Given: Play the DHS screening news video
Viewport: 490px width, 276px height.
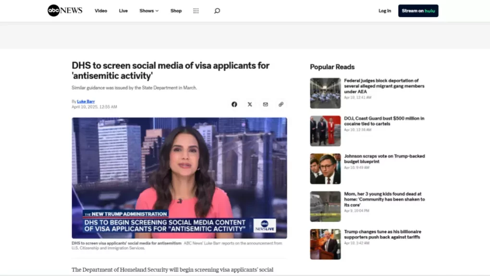Looking at the screenshot, I should 179,178.
